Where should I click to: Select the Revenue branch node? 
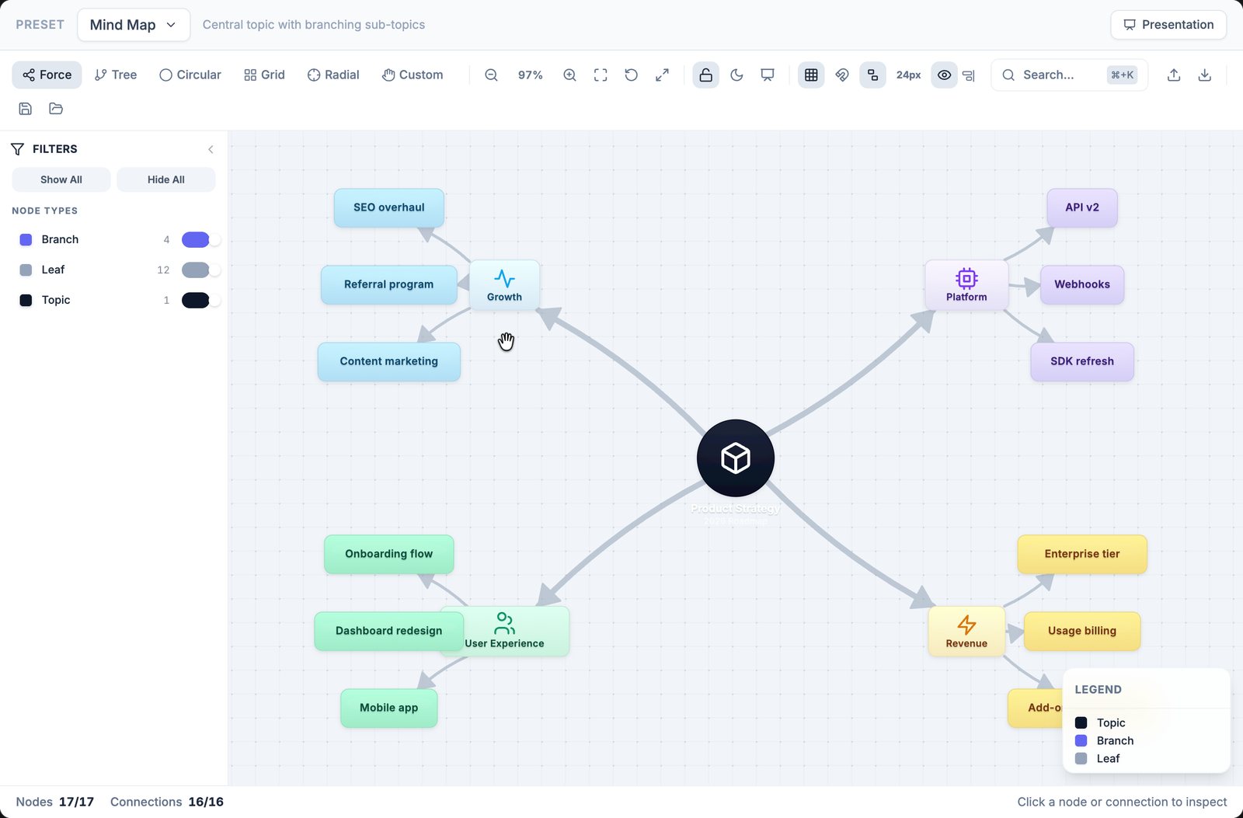point(966,632)
